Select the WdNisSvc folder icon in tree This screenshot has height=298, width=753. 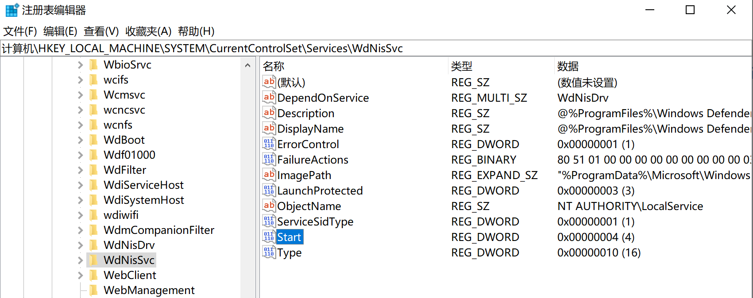click(94, 260)
